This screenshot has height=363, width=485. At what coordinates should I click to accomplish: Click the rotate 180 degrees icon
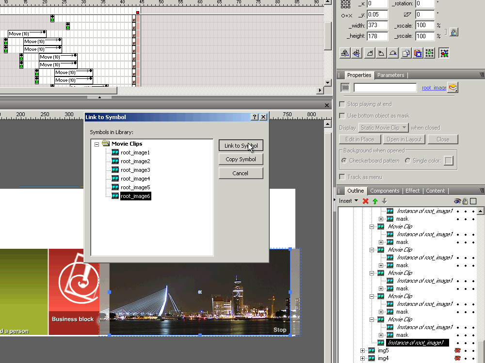click(393, 53)
